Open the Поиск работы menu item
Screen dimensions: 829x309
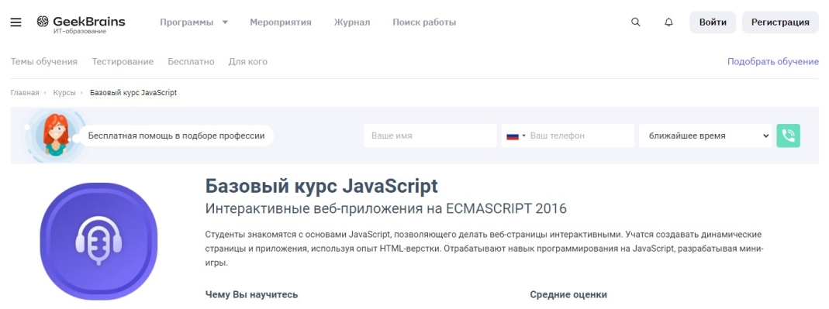point(424,22)
